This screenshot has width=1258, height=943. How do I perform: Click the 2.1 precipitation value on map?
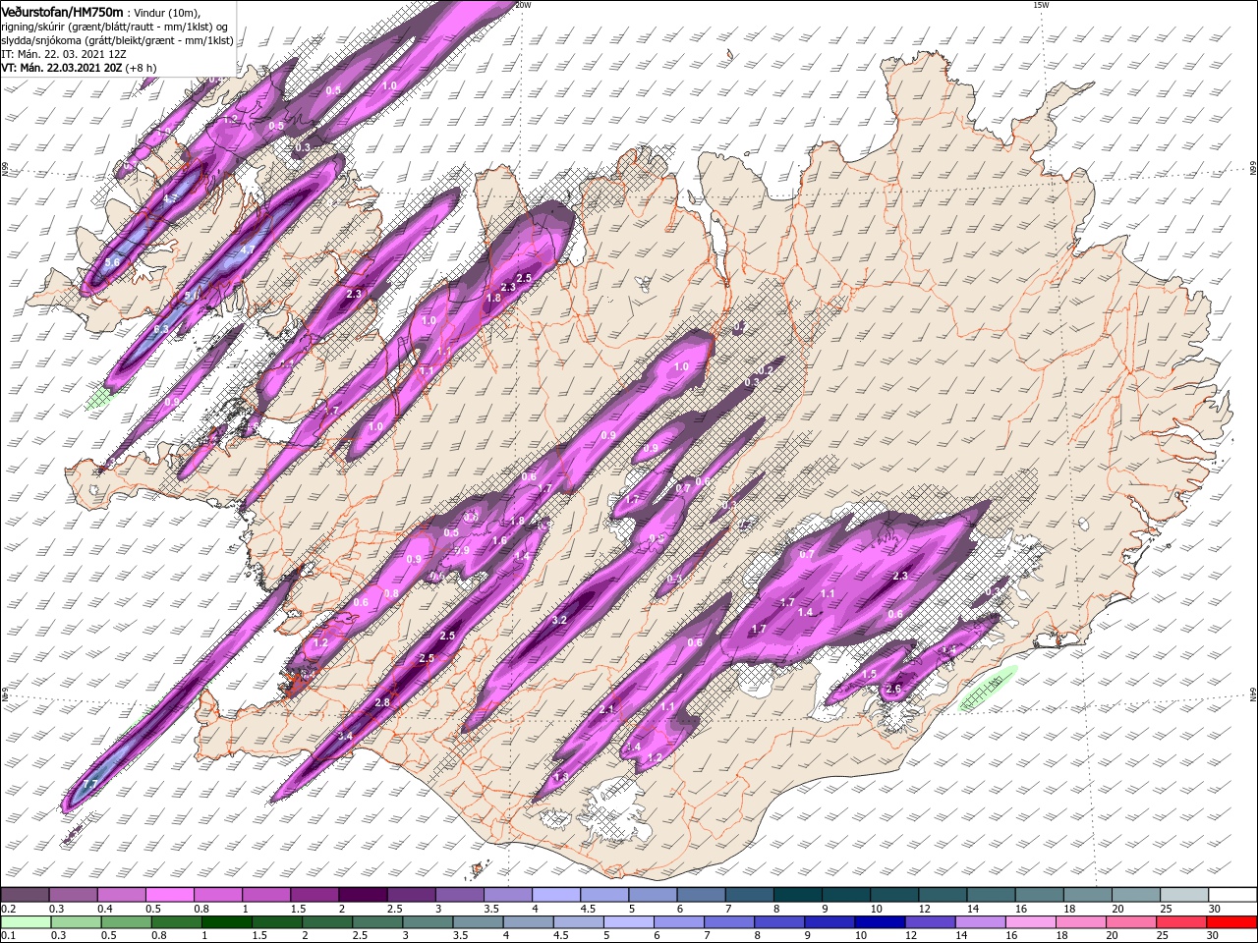[x=606, y=709]
